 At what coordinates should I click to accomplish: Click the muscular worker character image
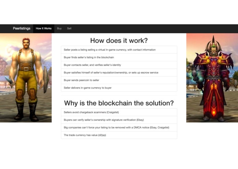26,78
